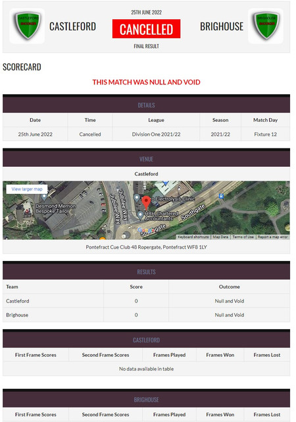This screenshot has width=296, height=422.
Task: Click the Division One 2021/22 league cell
Action: tap(156, 135)
